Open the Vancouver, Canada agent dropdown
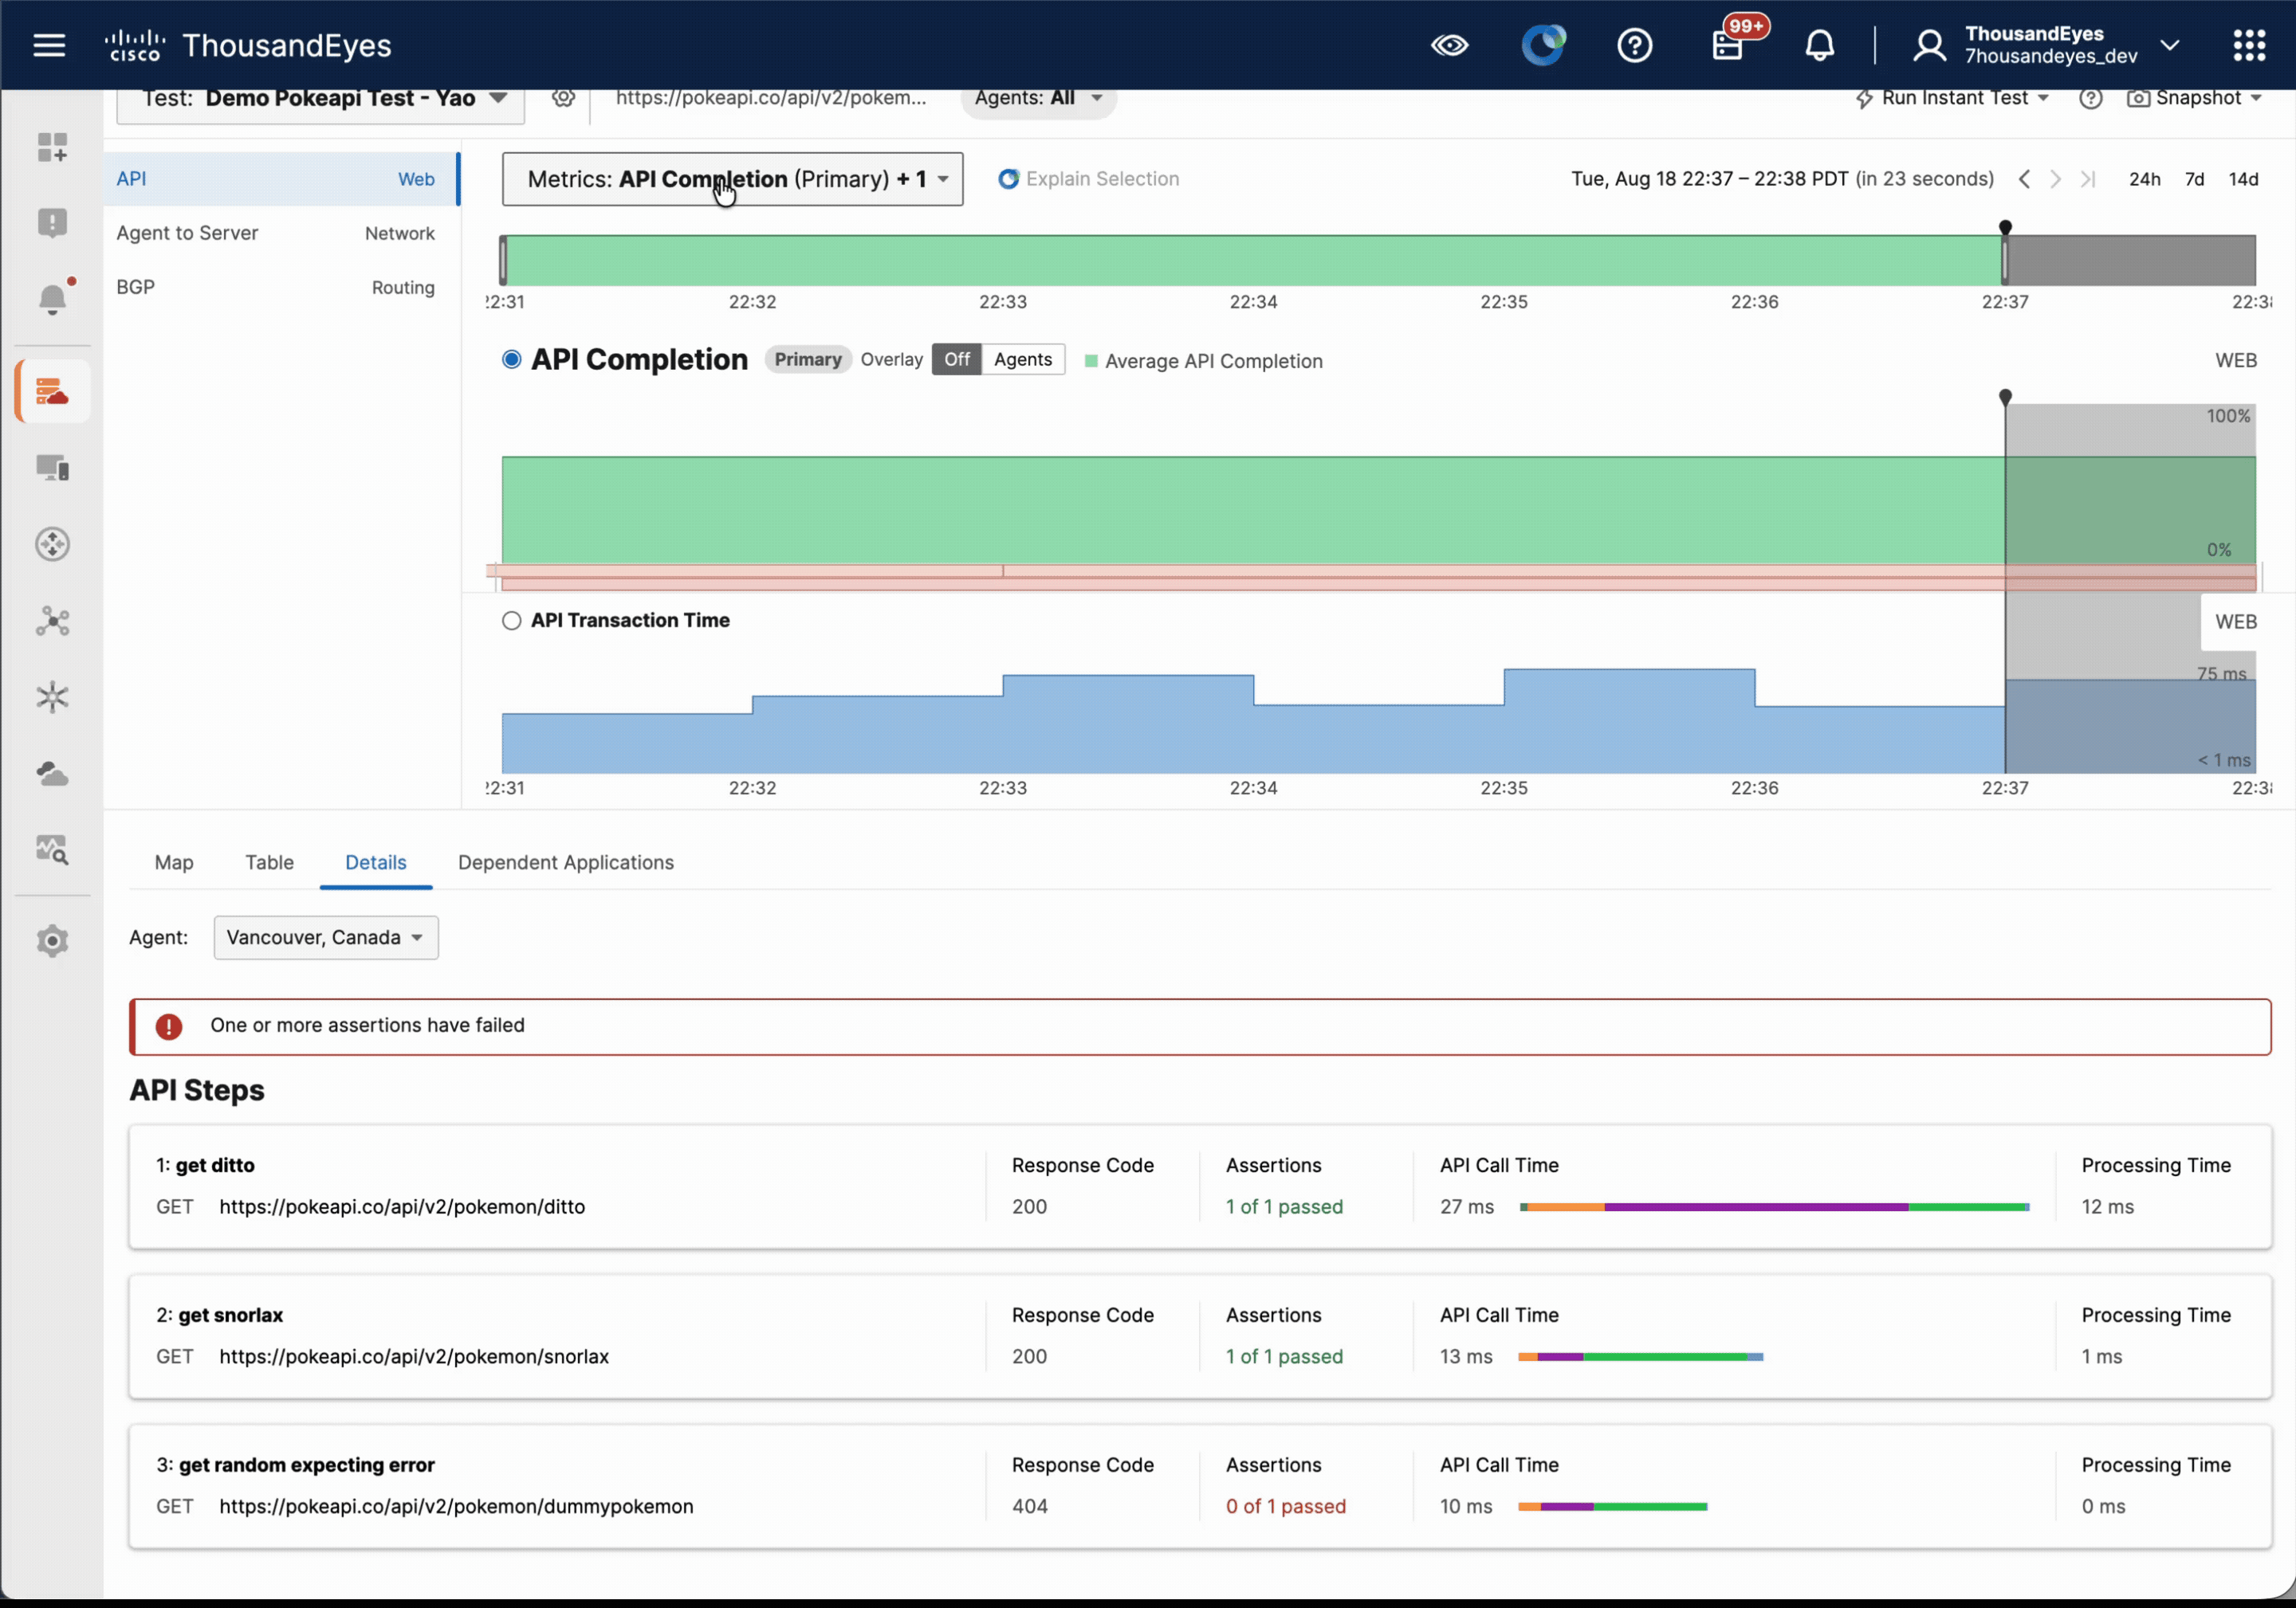The width and height of the screenshot is (2296, 1608). click(x=325, y=937)
